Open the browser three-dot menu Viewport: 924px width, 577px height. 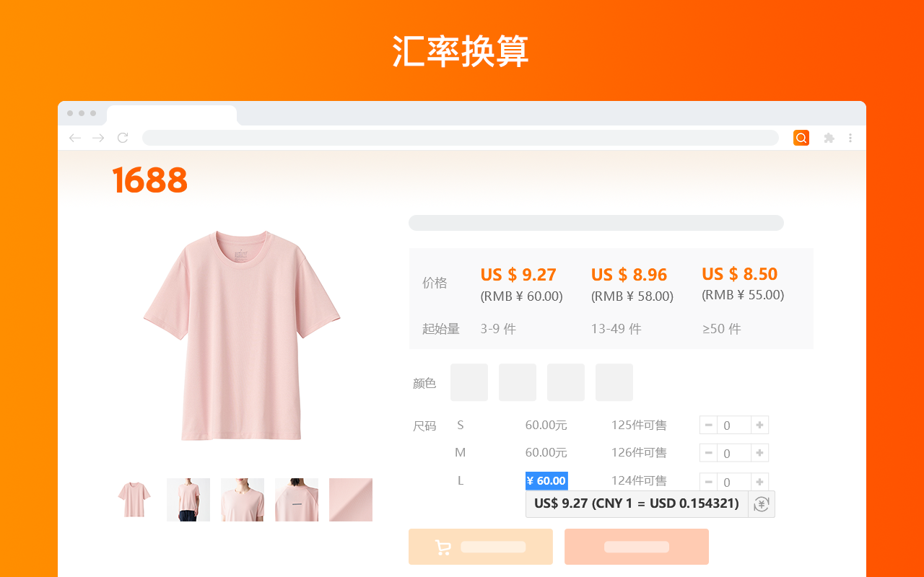pos(850,137)
